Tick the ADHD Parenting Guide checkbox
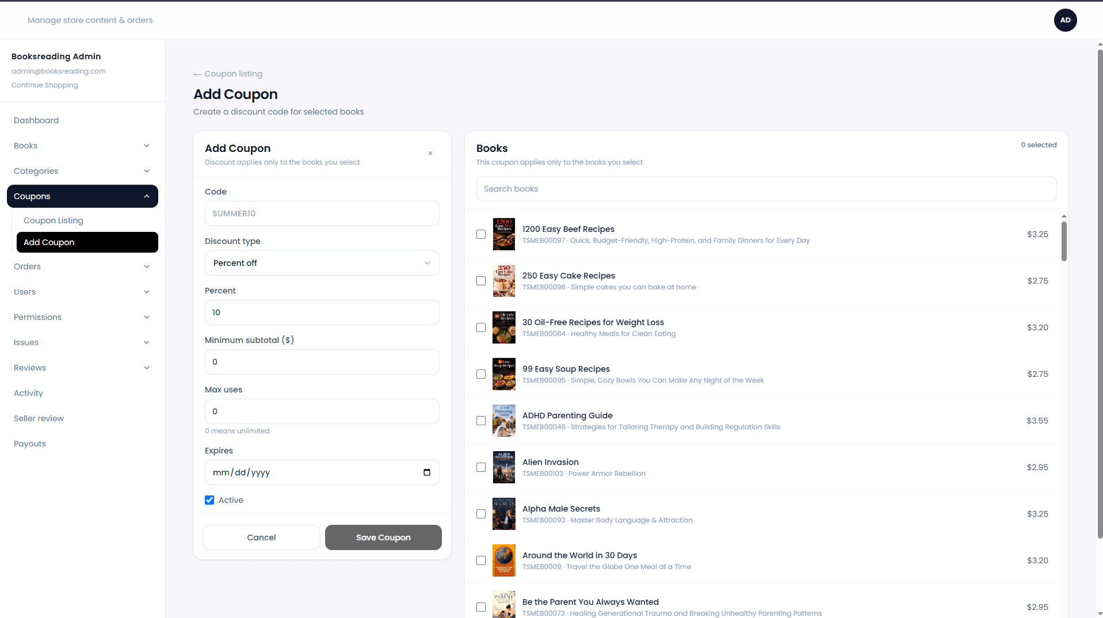The image size is (1103, 618). click(481, 421)
